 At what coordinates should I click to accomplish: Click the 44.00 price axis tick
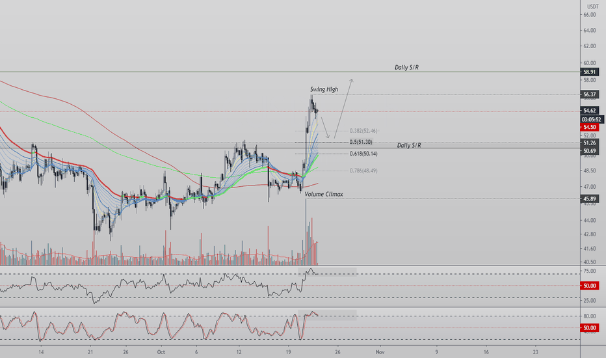point(589,221)
